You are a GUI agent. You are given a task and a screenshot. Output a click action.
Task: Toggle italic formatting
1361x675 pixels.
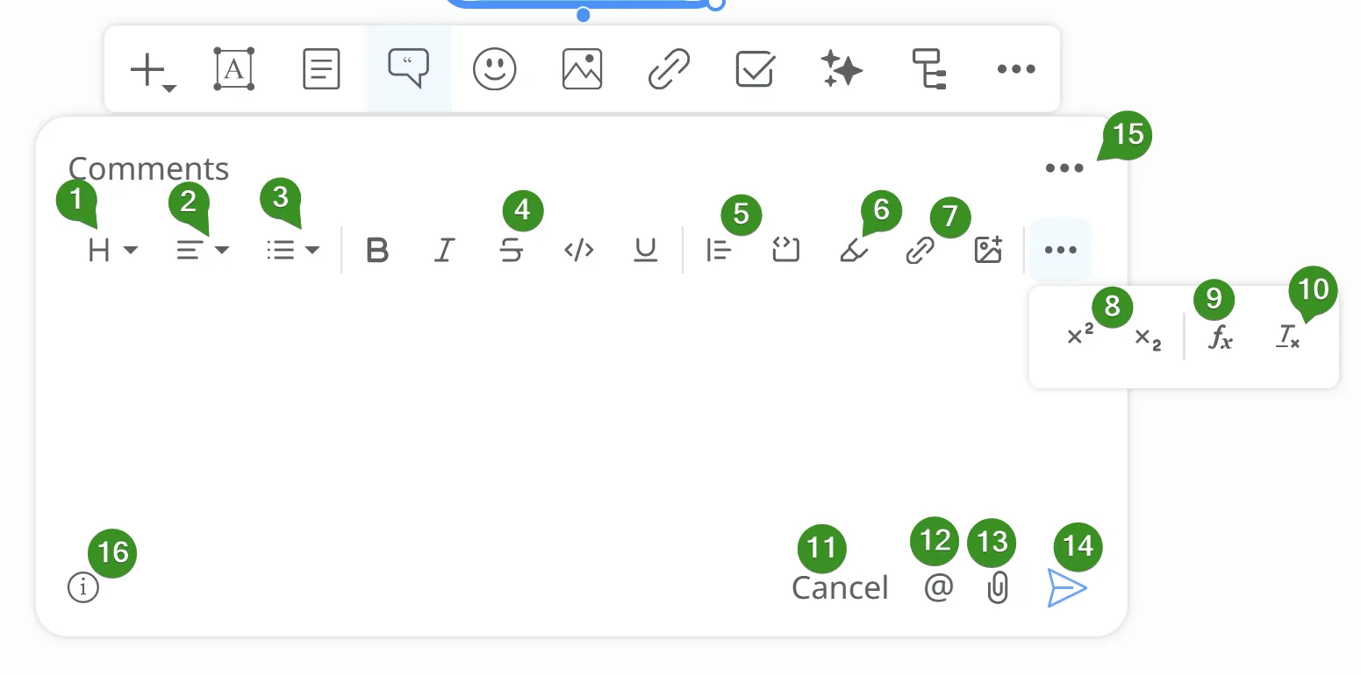click(445, 251)
